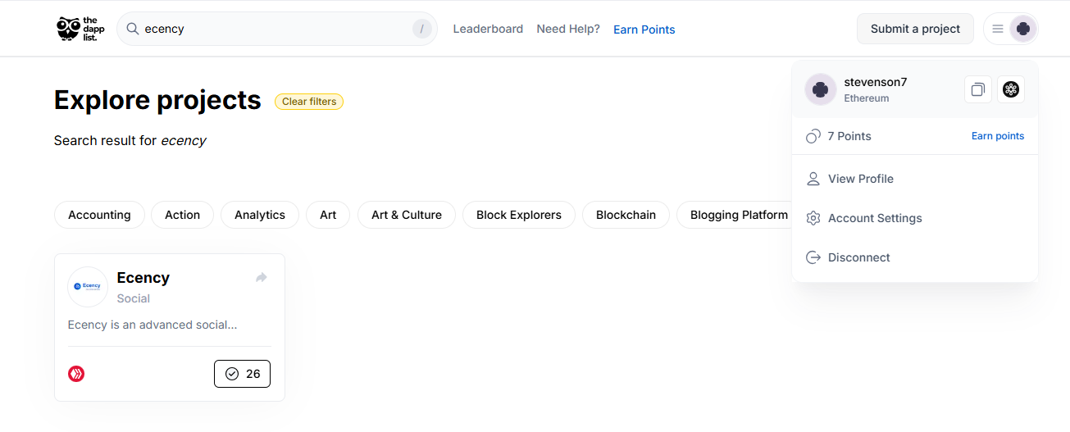1070x432 pixels.
Task: Click the stevenson7 username text
Action: click(x=876, y=82)
